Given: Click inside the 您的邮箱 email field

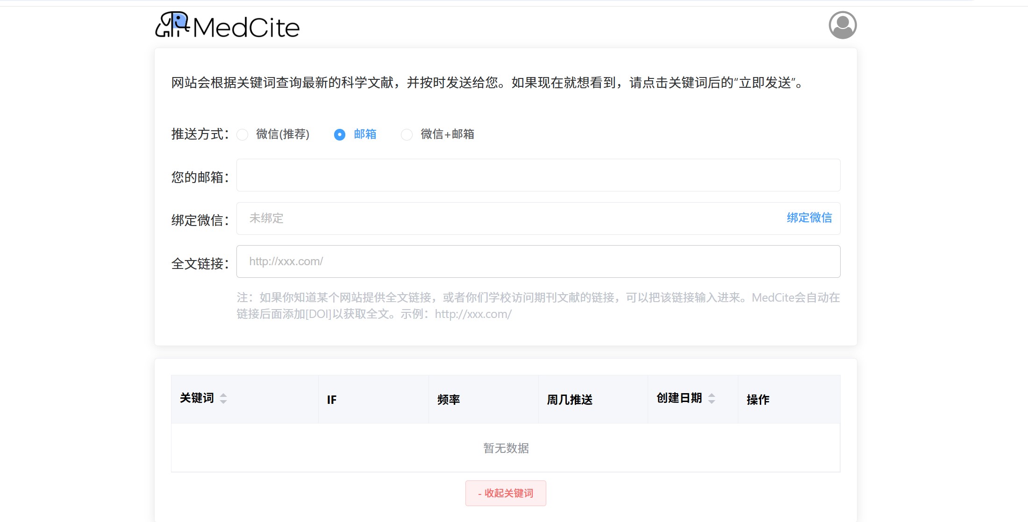Looking at the screenshot, I should point(537,176).
